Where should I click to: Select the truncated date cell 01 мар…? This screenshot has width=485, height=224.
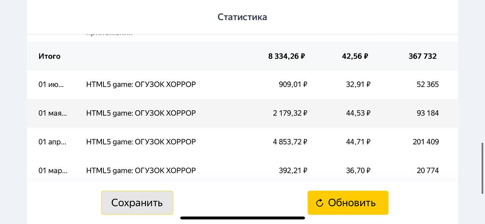53,171
